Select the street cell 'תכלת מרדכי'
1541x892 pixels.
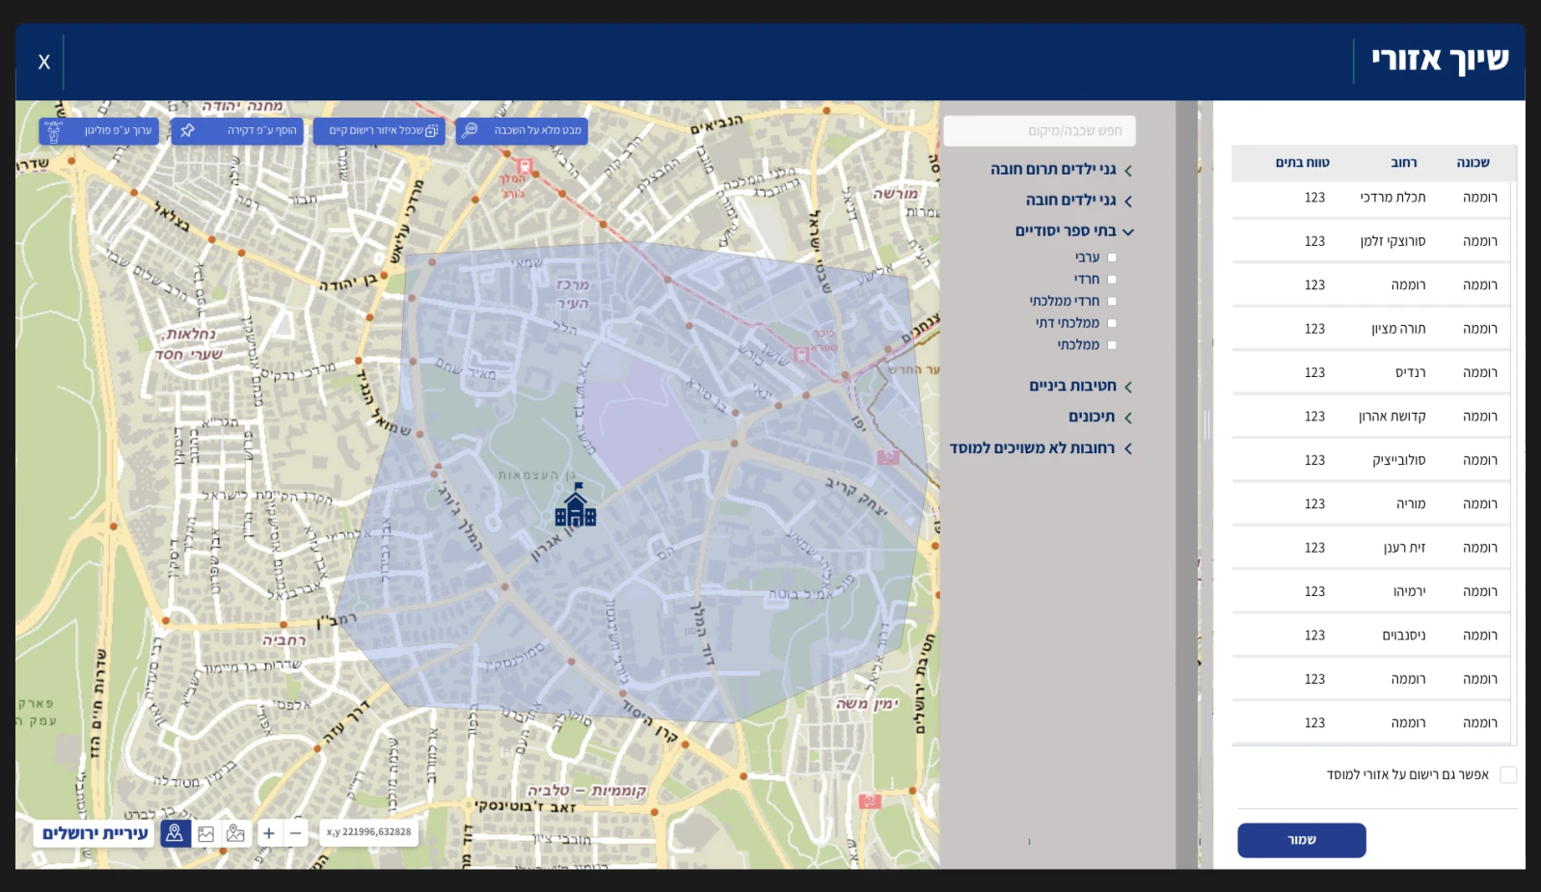(1392, 198)
